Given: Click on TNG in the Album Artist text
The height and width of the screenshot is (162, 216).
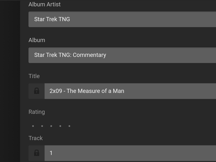Looking at the screenshot, I should tap(64, 19).
